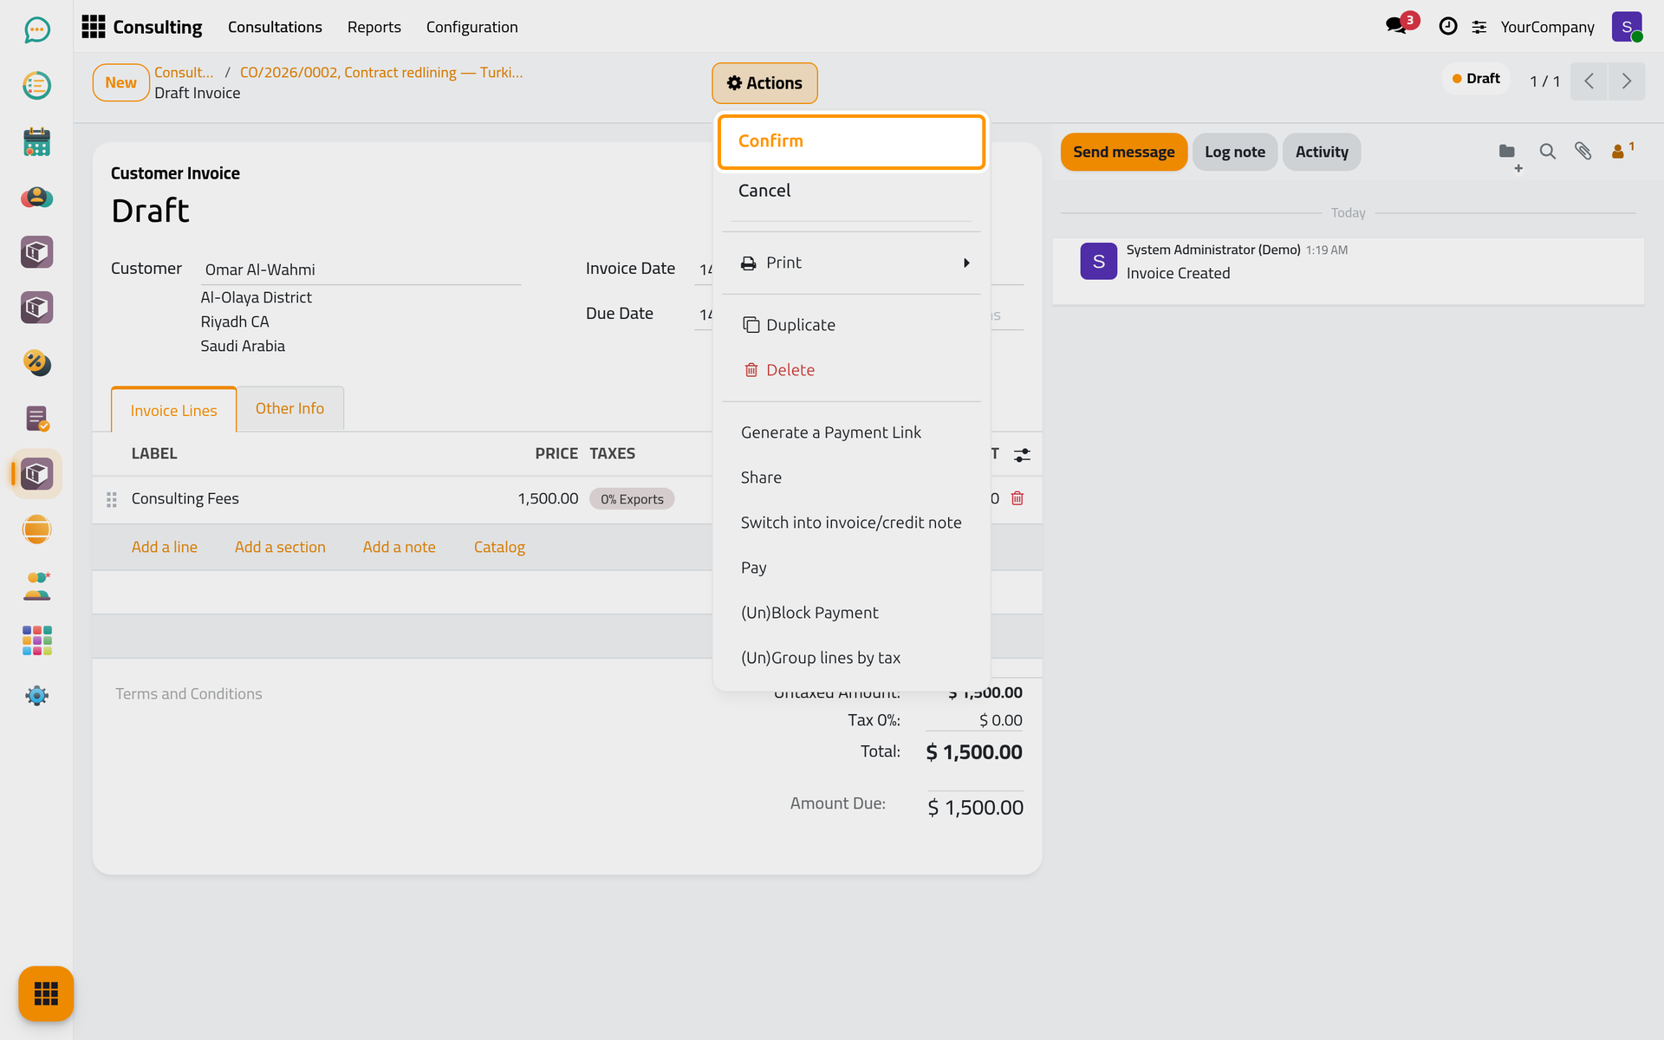This screenshot has height=1040, width=1664.
Task: Open the Settings gear app in sidebar
Action: point(36,696)
